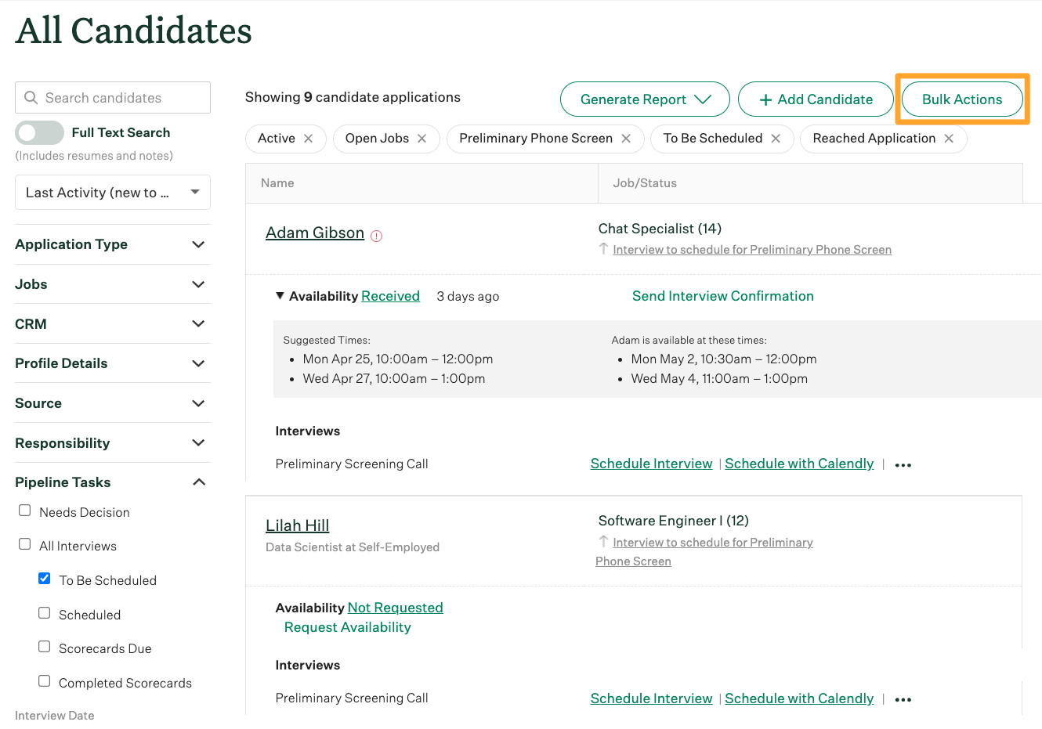Open Send Interview Confirmation link
This screenshot has width=1042, height=729.
click(722, 296)
